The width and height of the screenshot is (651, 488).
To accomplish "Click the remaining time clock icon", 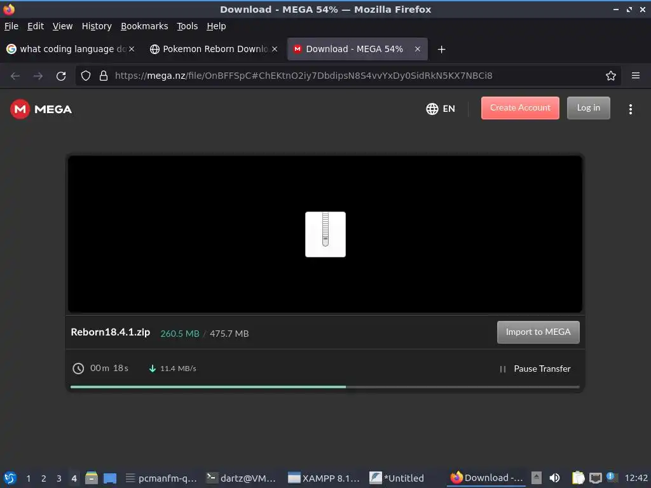I will coord(78,369).
